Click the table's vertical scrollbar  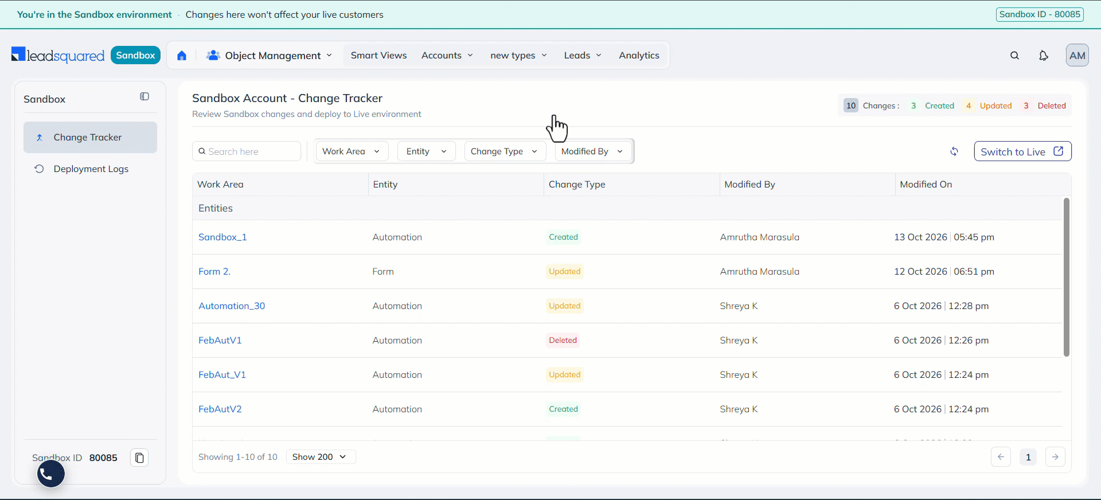[x=1067, y=277]
